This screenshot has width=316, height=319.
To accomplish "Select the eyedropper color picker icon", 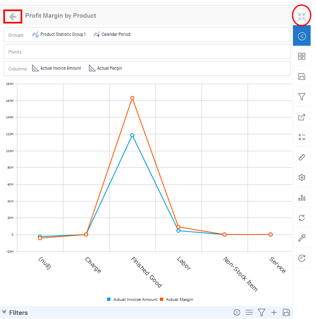I will tap(302, 238).
